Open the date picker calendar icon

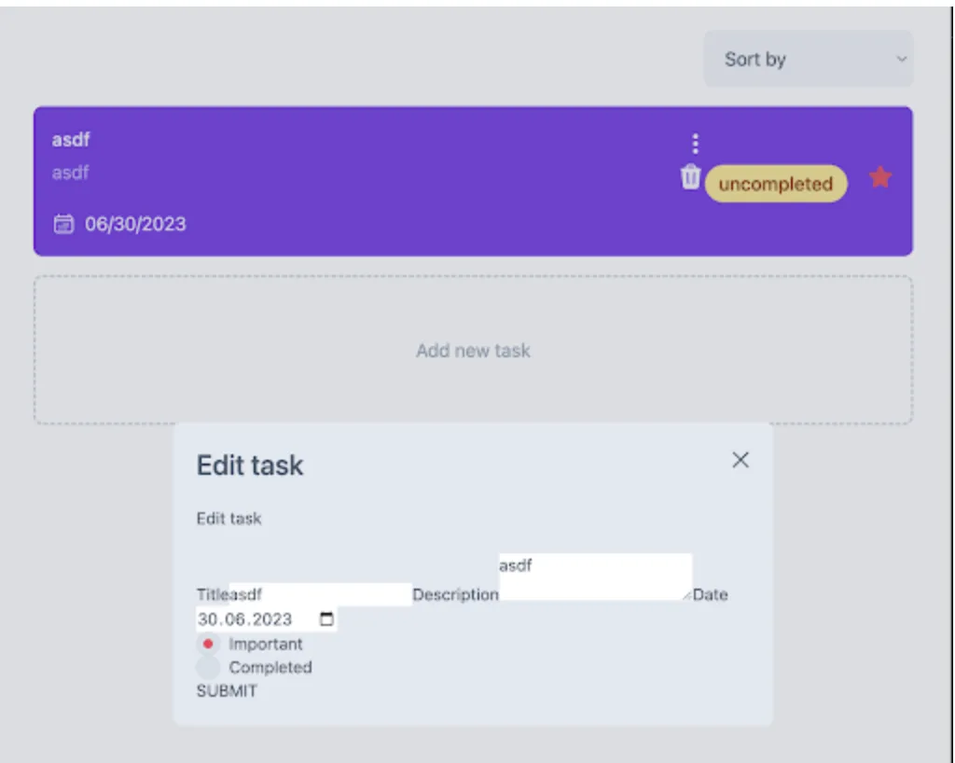pyautogui.click(x=326, y=619)
